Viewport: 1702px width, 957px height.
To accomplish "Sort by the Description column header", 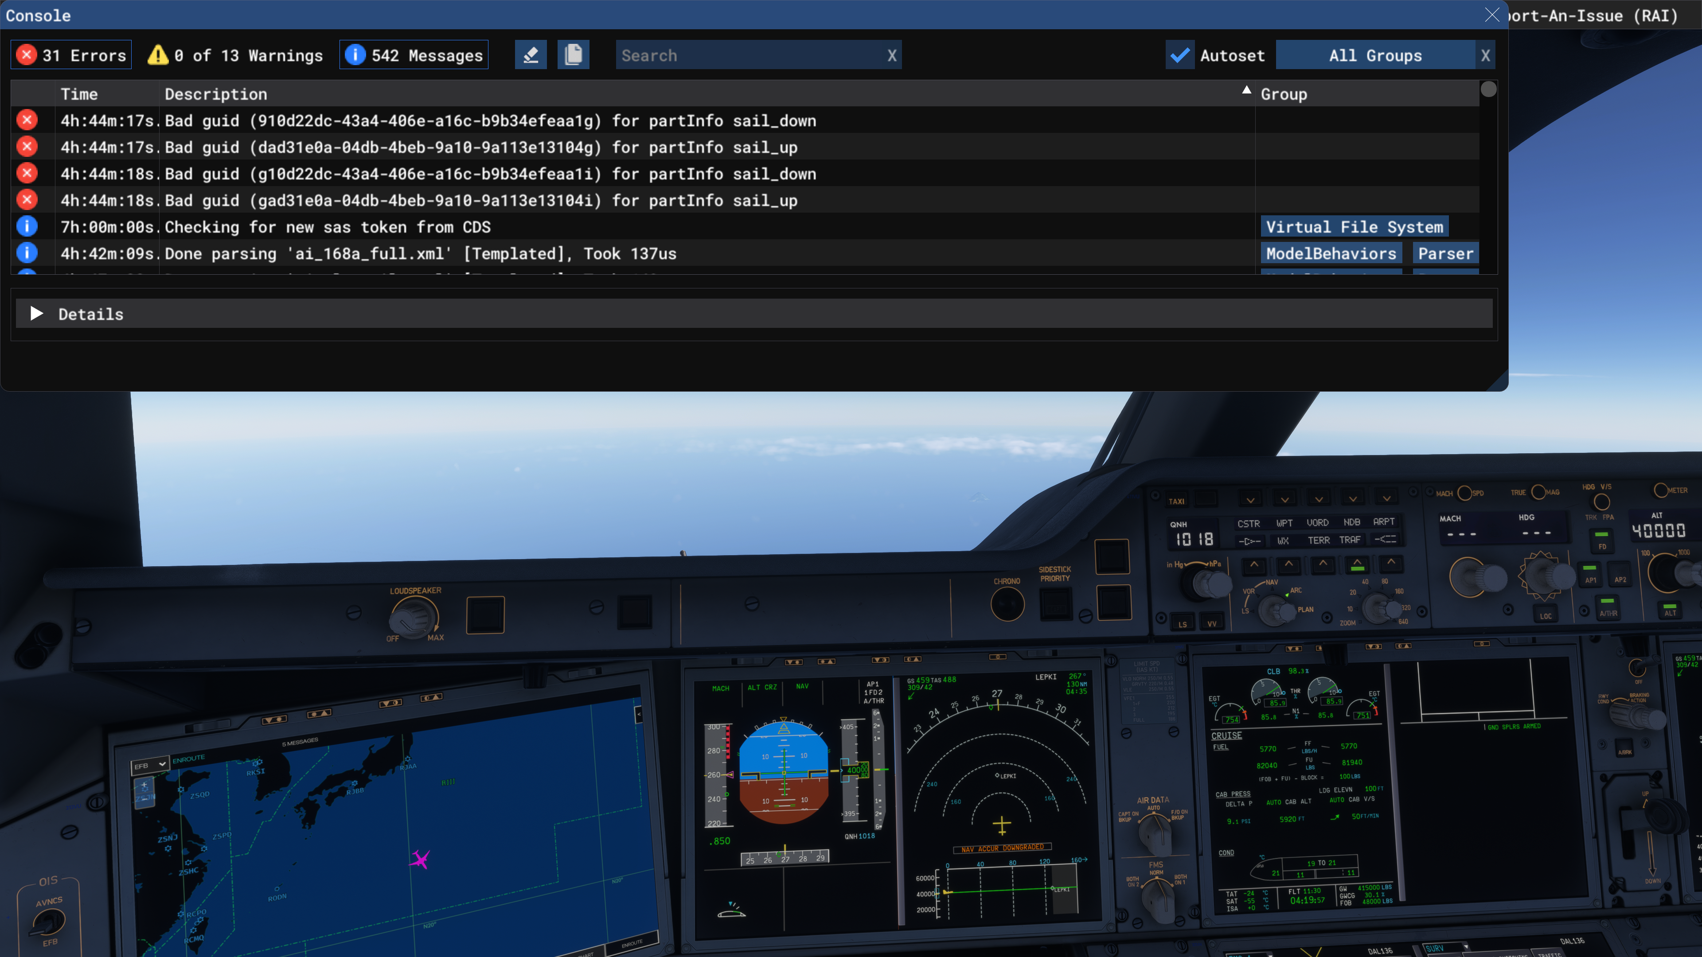I will click(x=216, y=94).
